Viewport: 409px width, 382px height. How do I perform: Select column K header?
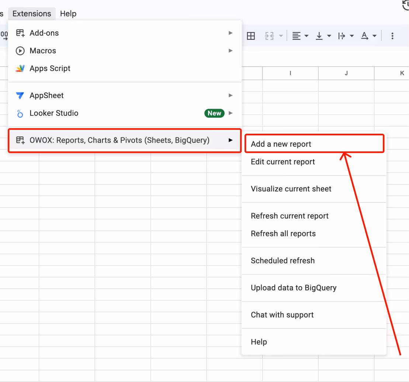coord(392,73)
